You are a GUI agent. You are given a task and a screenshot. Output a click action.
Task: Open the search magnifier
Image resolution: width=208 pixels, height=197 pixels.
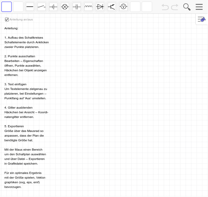pyautogui.click(x=187, y=7)
